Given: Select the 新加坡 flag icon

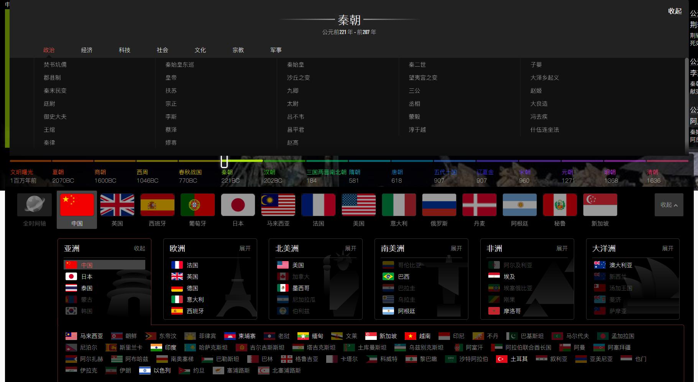Looking at the screenshot, I should pyautogui.click(x=600, y=205).
